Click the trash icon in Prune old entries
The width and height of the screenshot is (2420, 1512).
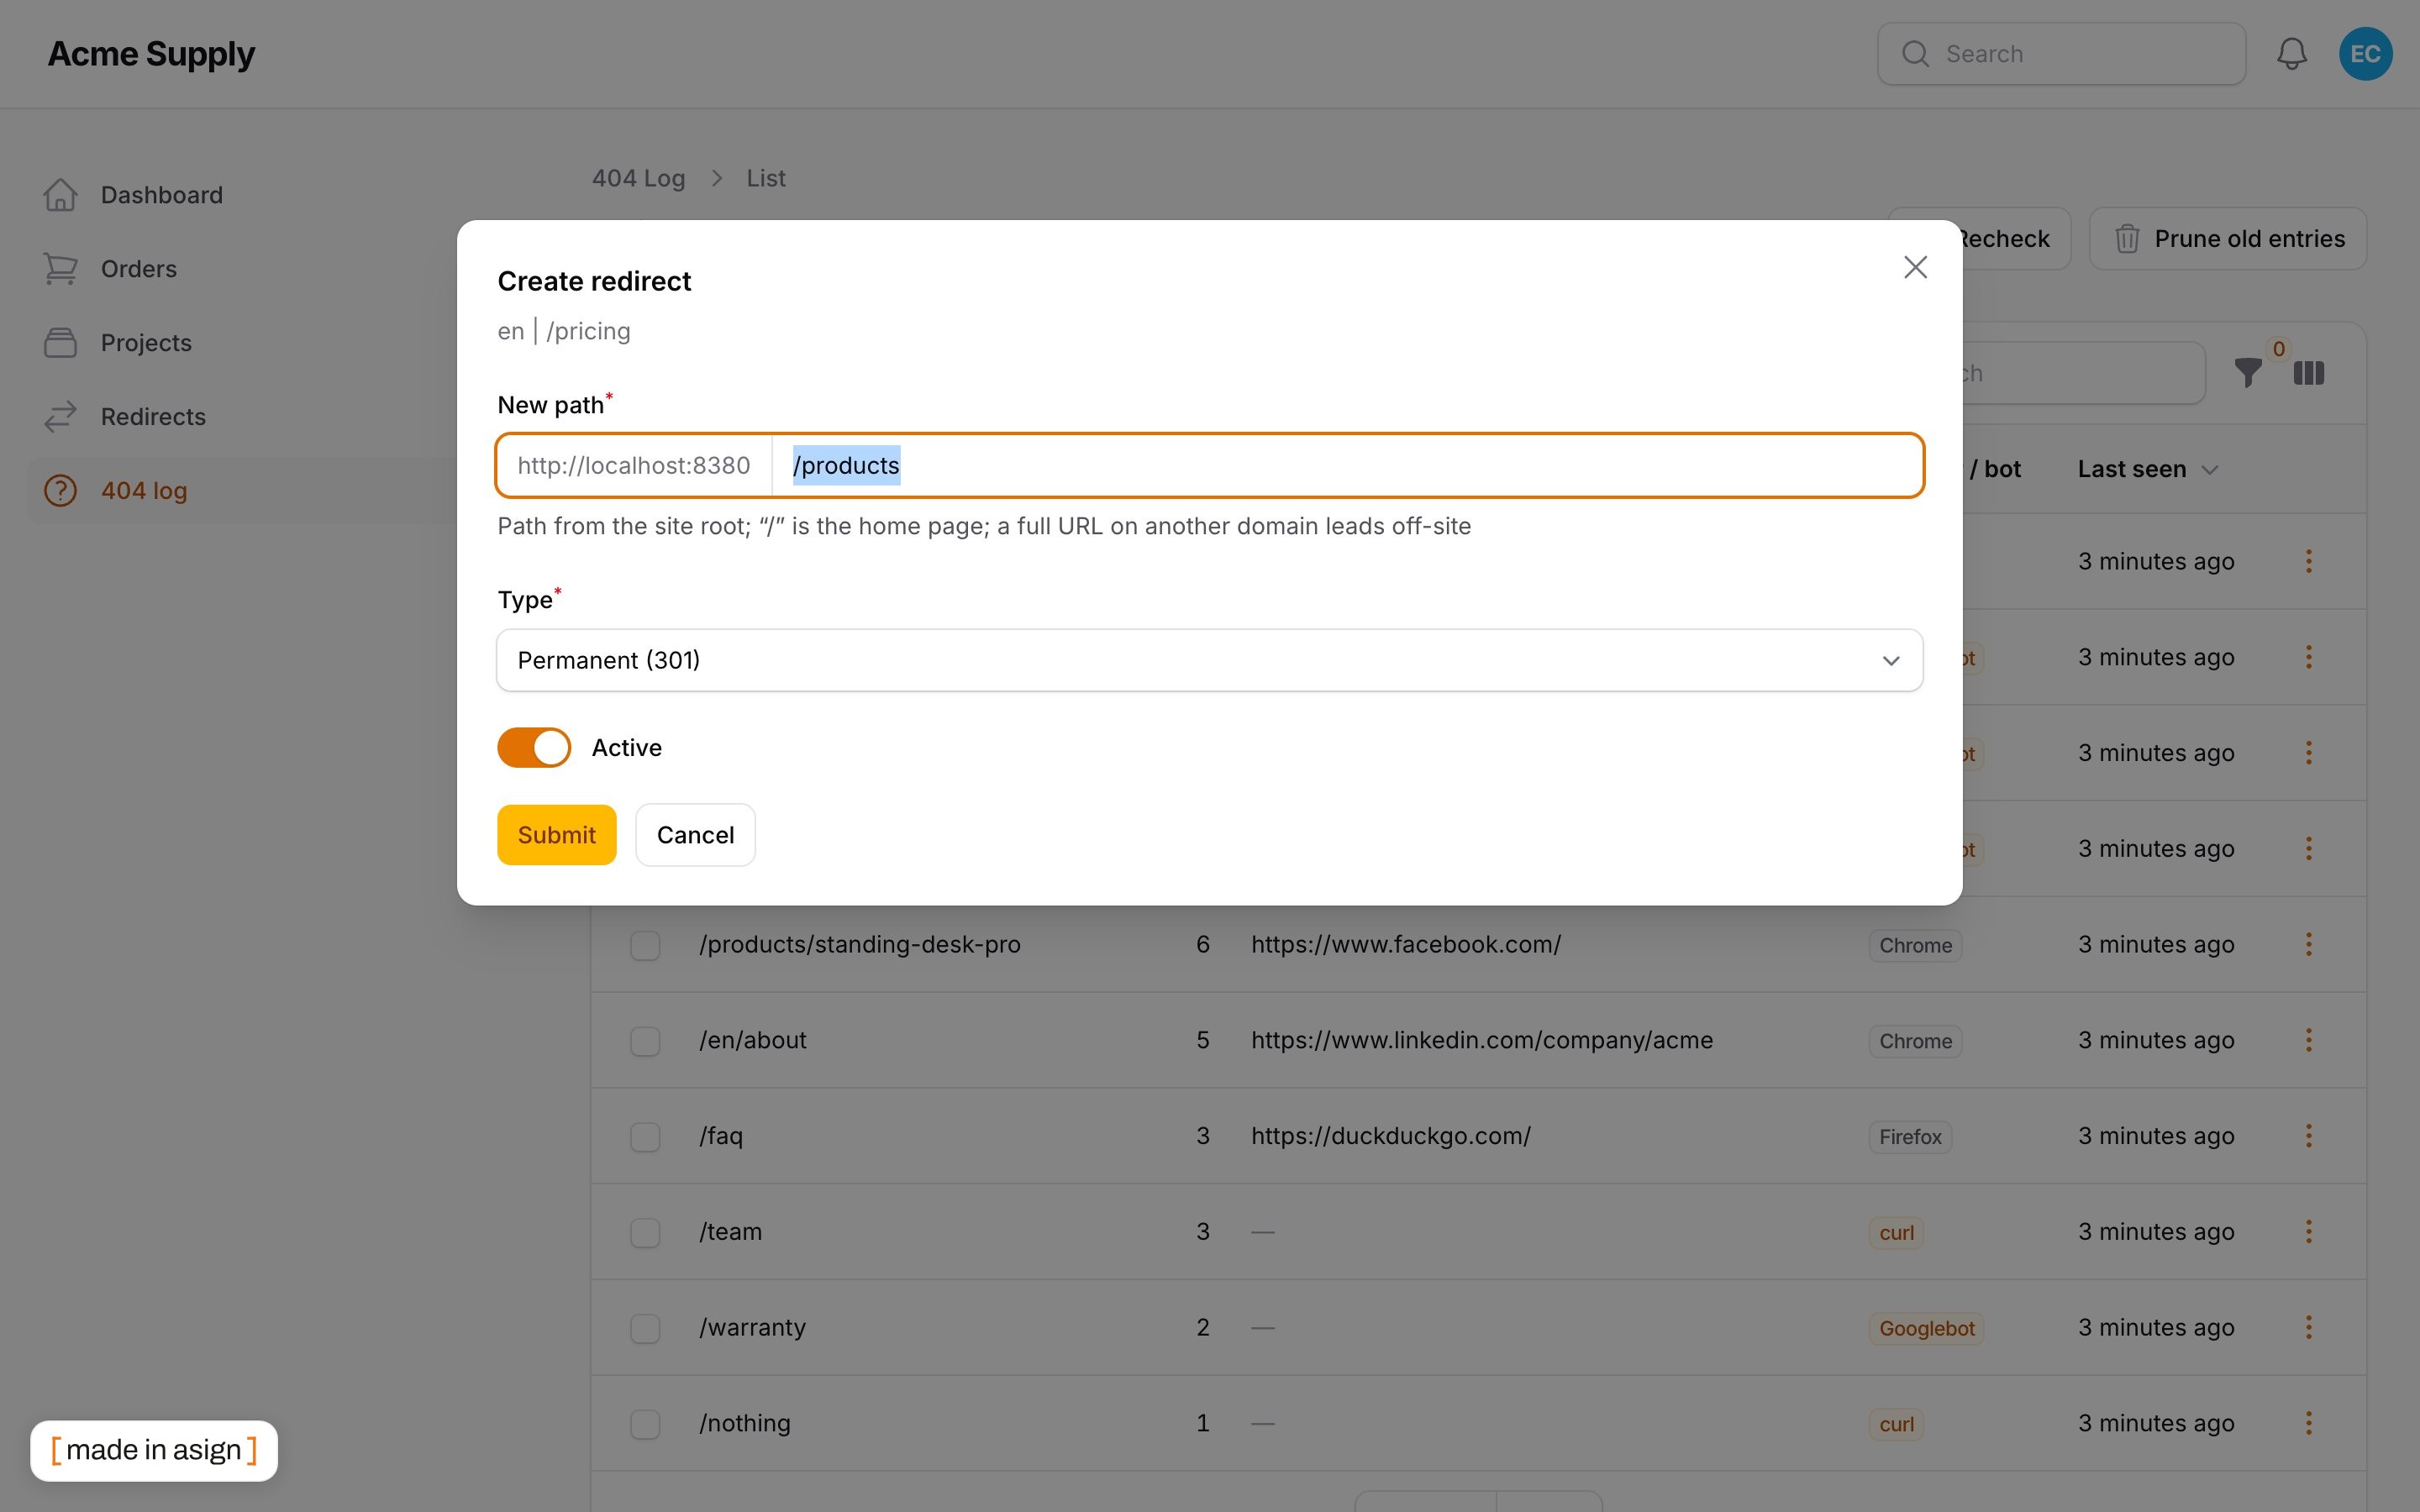pyautogui.click(x=2127, y=239)
